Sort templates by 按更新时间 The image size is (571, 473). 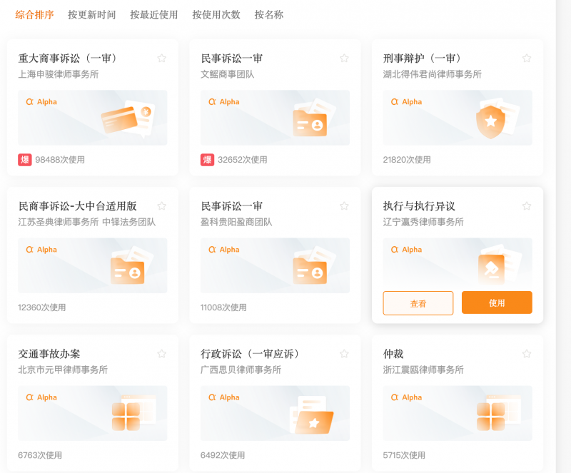[91, 14]
